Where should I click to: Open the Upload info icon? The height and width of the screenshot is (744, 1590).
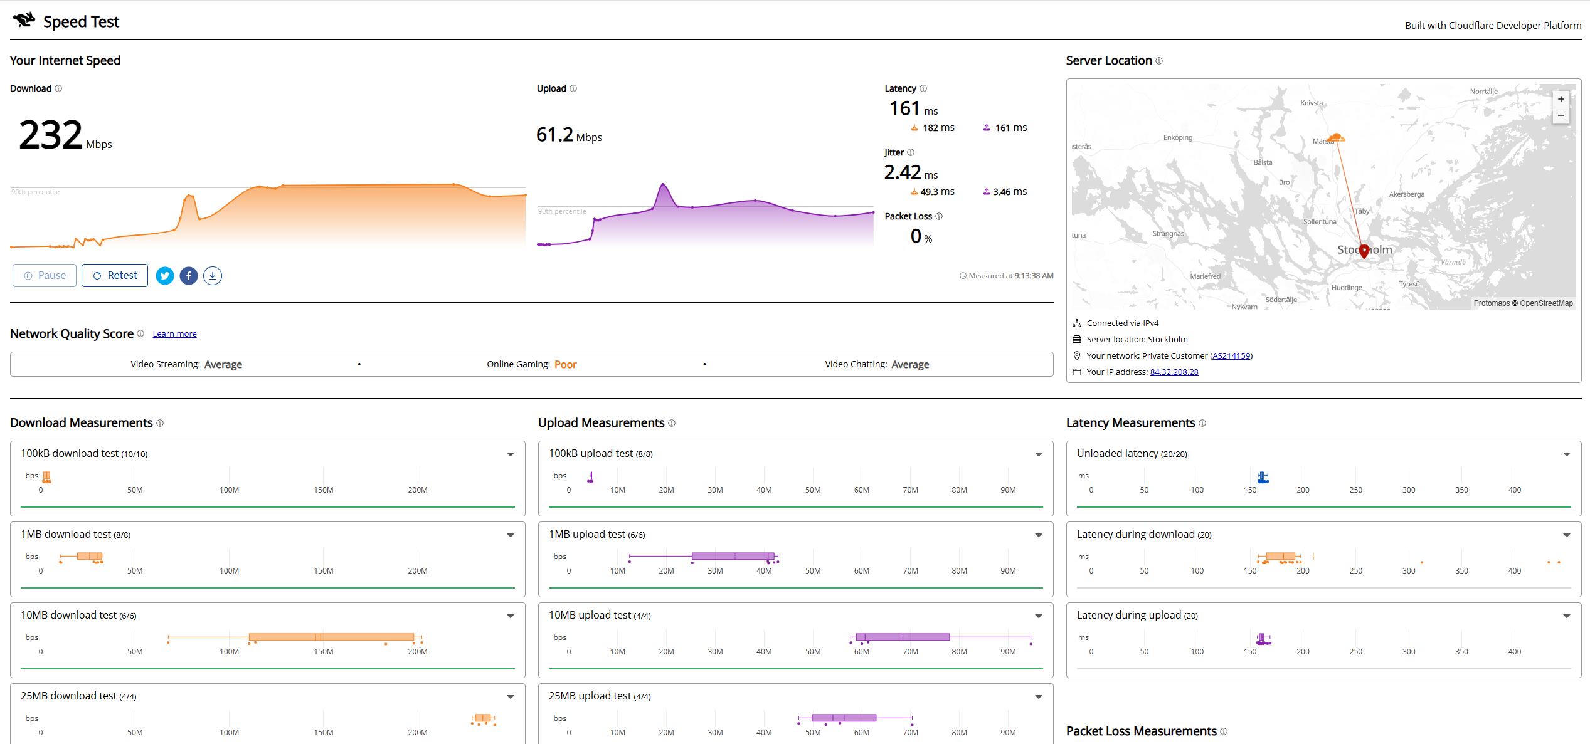point(573,88)
